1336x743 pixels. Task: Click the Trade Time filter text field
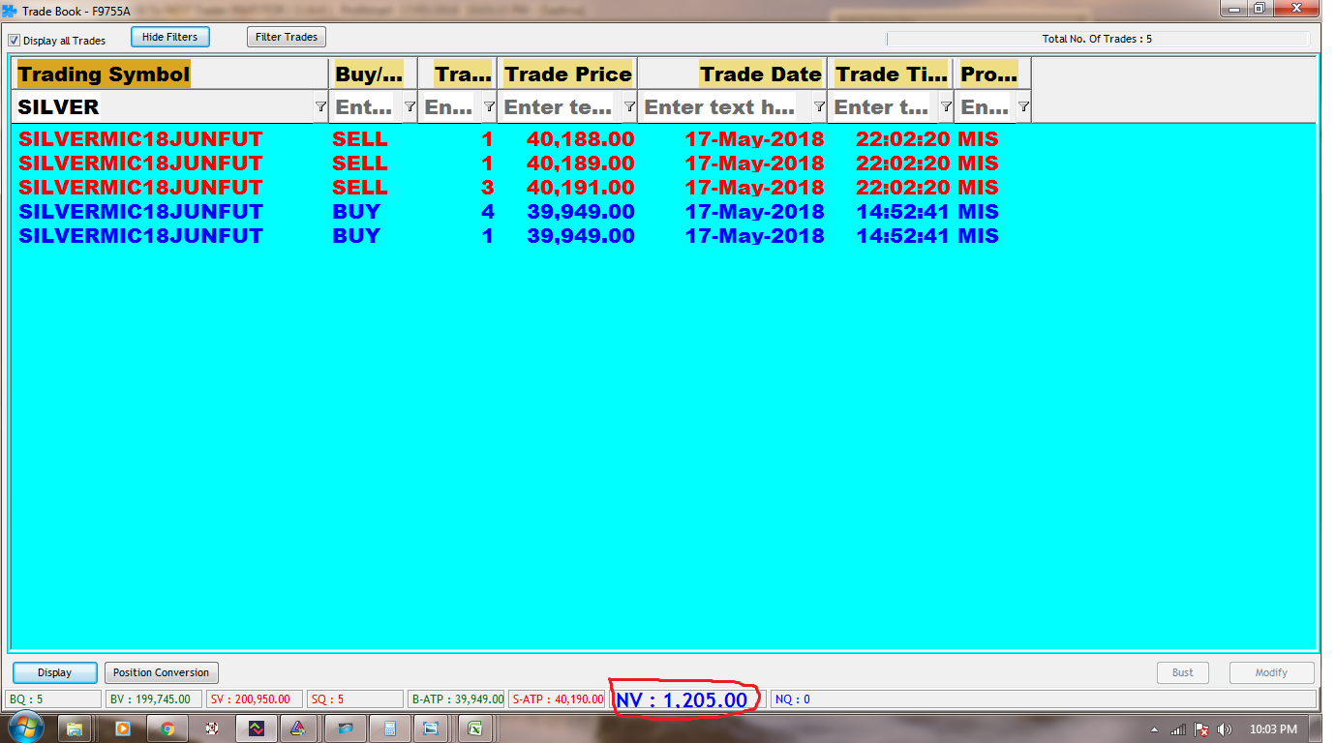coord(884,106)
